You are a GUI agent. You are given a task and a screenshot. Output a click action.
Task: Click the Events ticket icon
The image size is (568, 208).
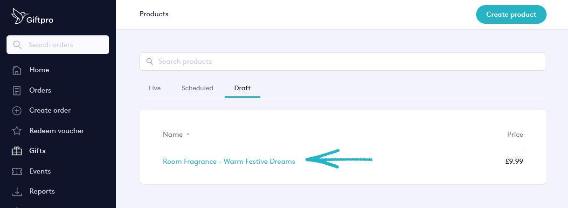click(x=17, y=171)
